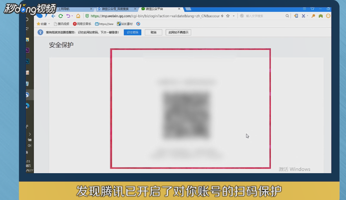The width and height of the screenshot is (346, 200).
Task: Click the lightning speed-mode icon in the address bar
Action: [222, 16]
